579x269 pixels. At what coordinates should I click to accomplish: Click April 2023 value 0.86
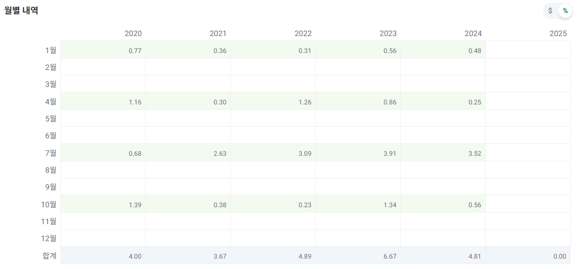pos(390,102)
